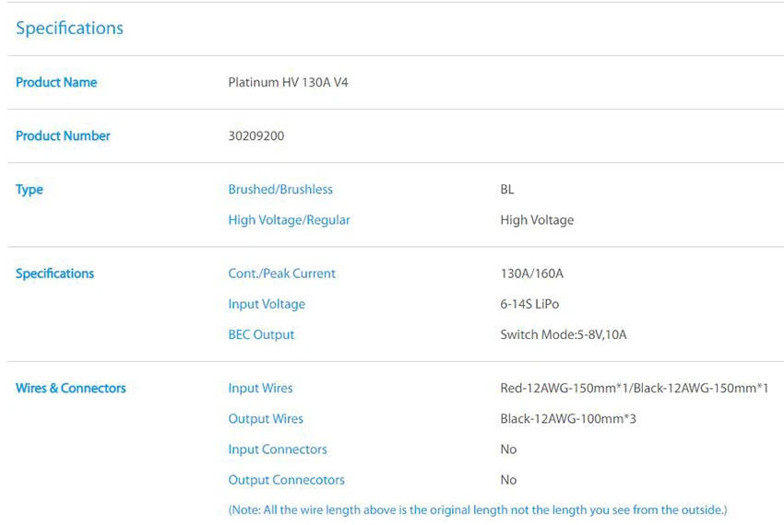This screenshot has height=525, width=784.
Task: Click the Input Connectors label
Action: pos(278,449)
